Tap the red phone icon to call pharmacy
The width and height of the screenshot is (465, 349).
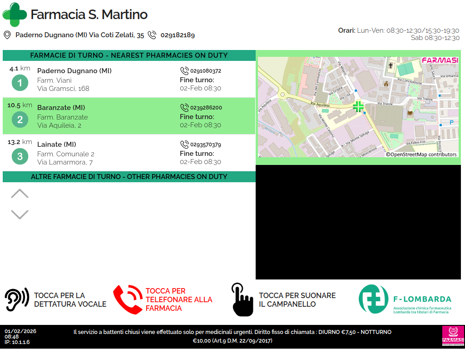tap(128, 299)
